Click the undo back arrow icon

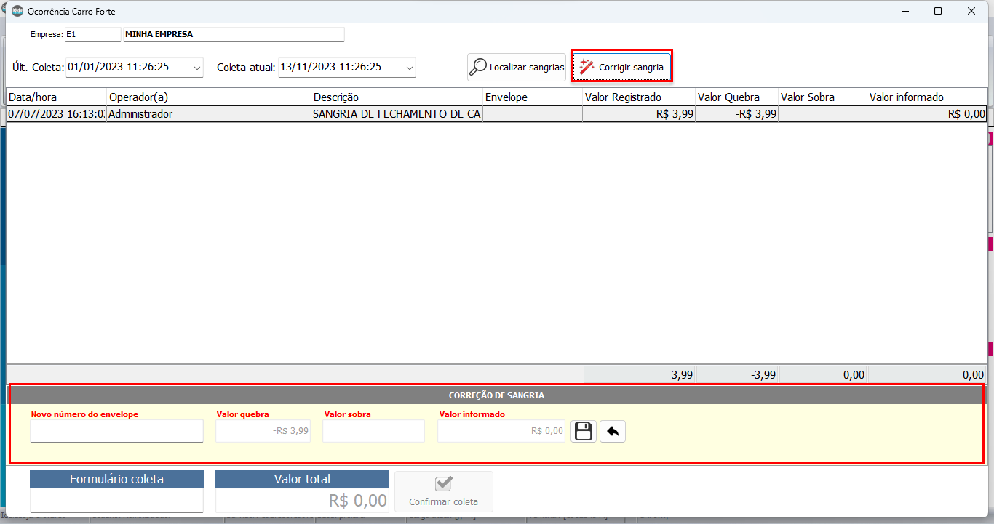[x=613, y=432]
